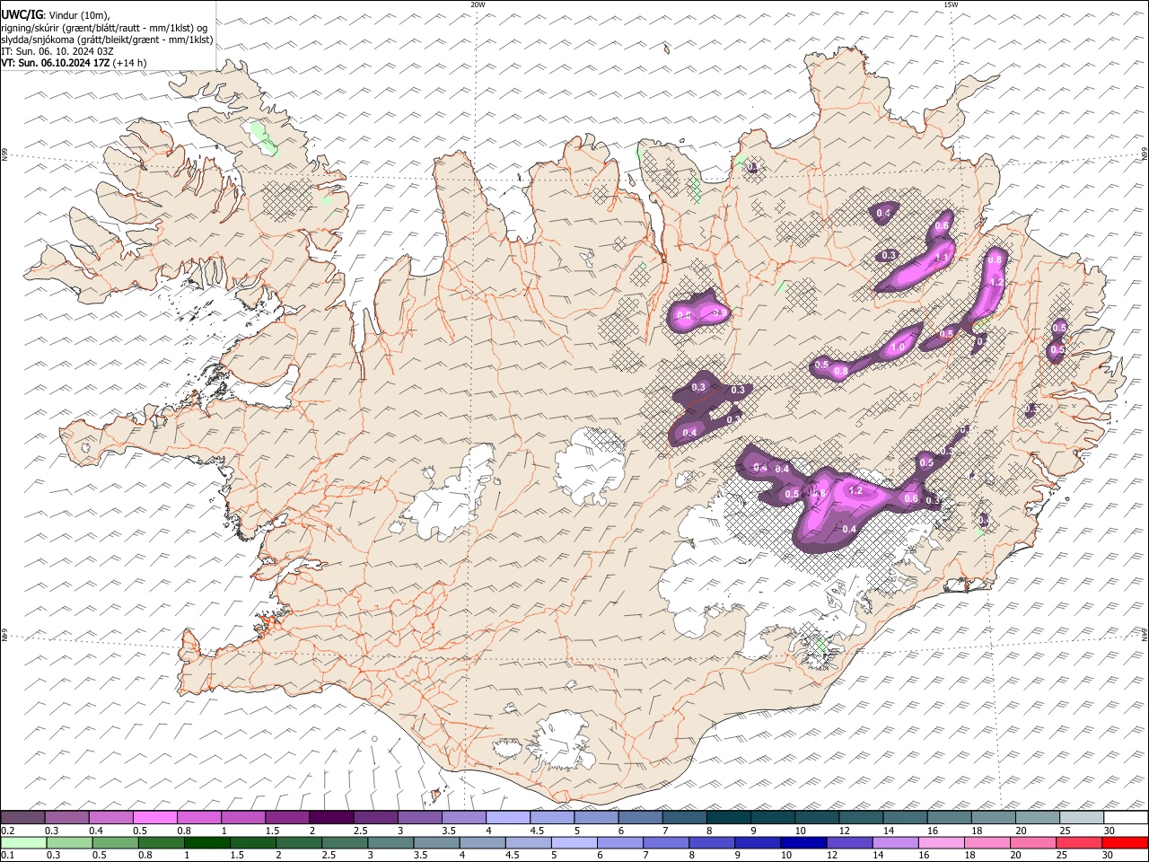This screenshot has width=1149, height=862.
Task: Click the upper legend swatch labeled 0.2
Action: (22, 817)
